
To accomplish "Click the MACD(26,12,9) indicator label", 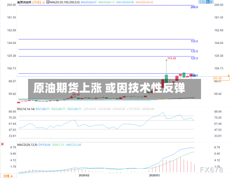I will (27, 145).
